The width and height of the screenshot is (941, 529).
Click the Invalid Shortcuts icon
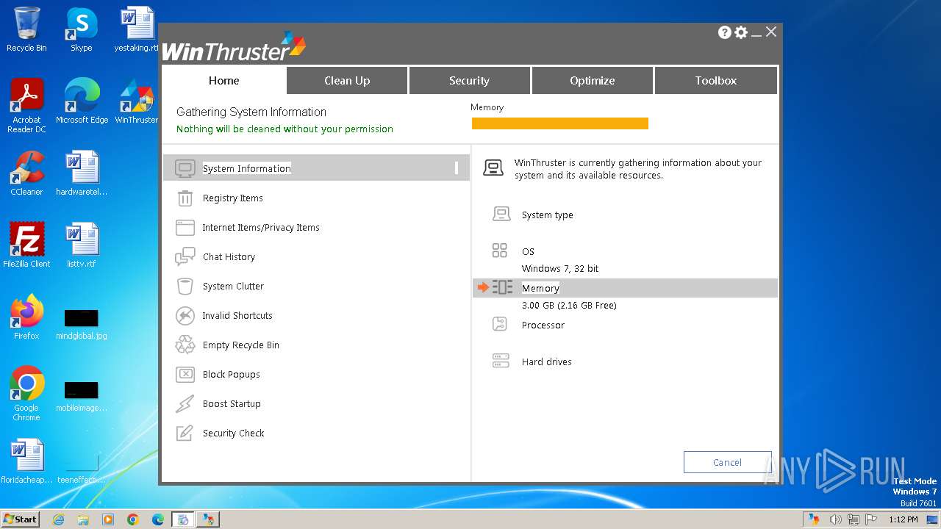coord(185,316)
